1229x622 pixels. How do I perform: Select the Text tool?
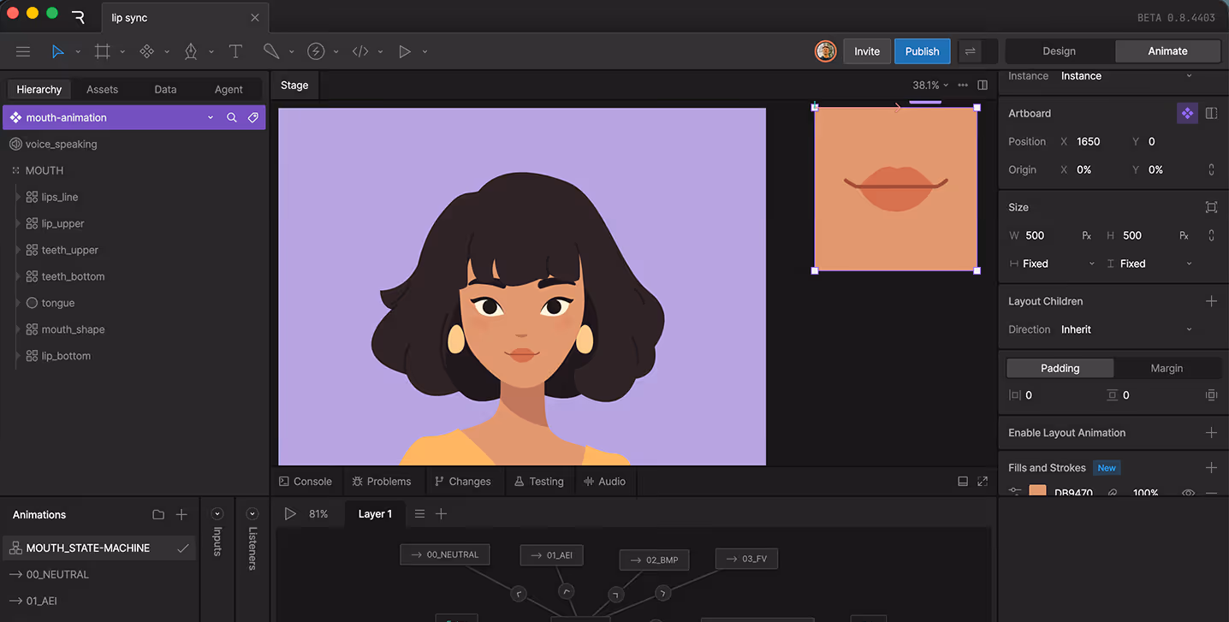point(235,51)
